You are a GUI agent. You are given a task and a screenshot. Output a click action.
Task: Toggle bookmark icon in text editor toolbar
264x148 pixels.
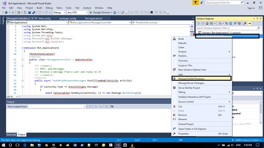coord(151,13)
